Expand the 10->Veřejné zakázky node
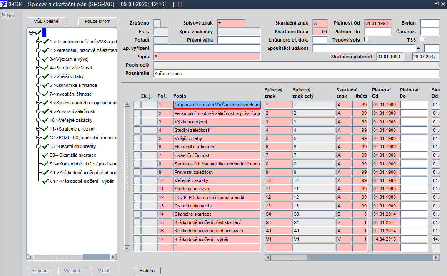This screenshot has width=447, height=276. click(38, 120)
